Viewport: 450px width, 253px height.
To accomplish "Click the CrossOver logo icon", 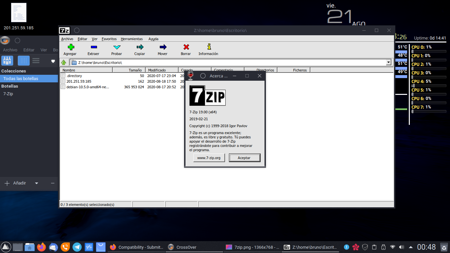I will coord(5,41).
